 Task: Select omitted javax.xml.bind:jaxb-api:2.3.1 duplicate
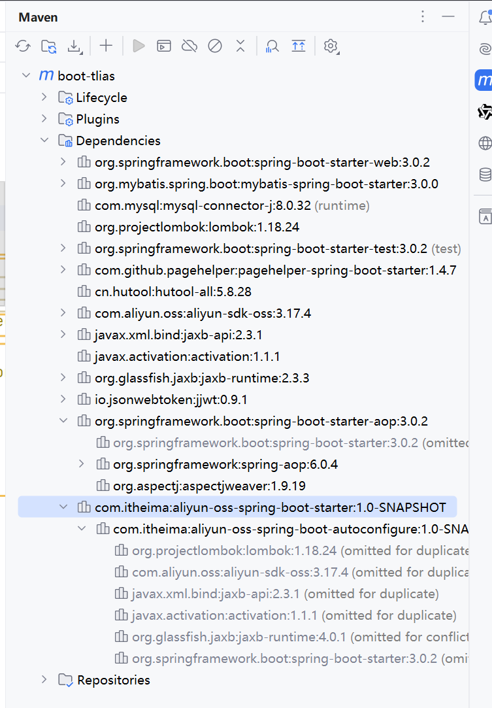click(286, 594)
